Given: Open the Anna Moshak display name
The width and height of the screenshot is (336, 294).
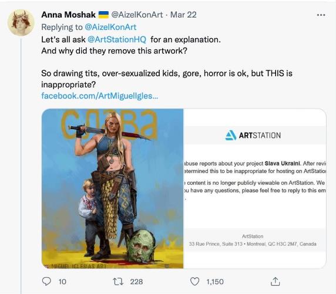Looking at the screenshot, I should pyautogui.click(x=69, y=15).
